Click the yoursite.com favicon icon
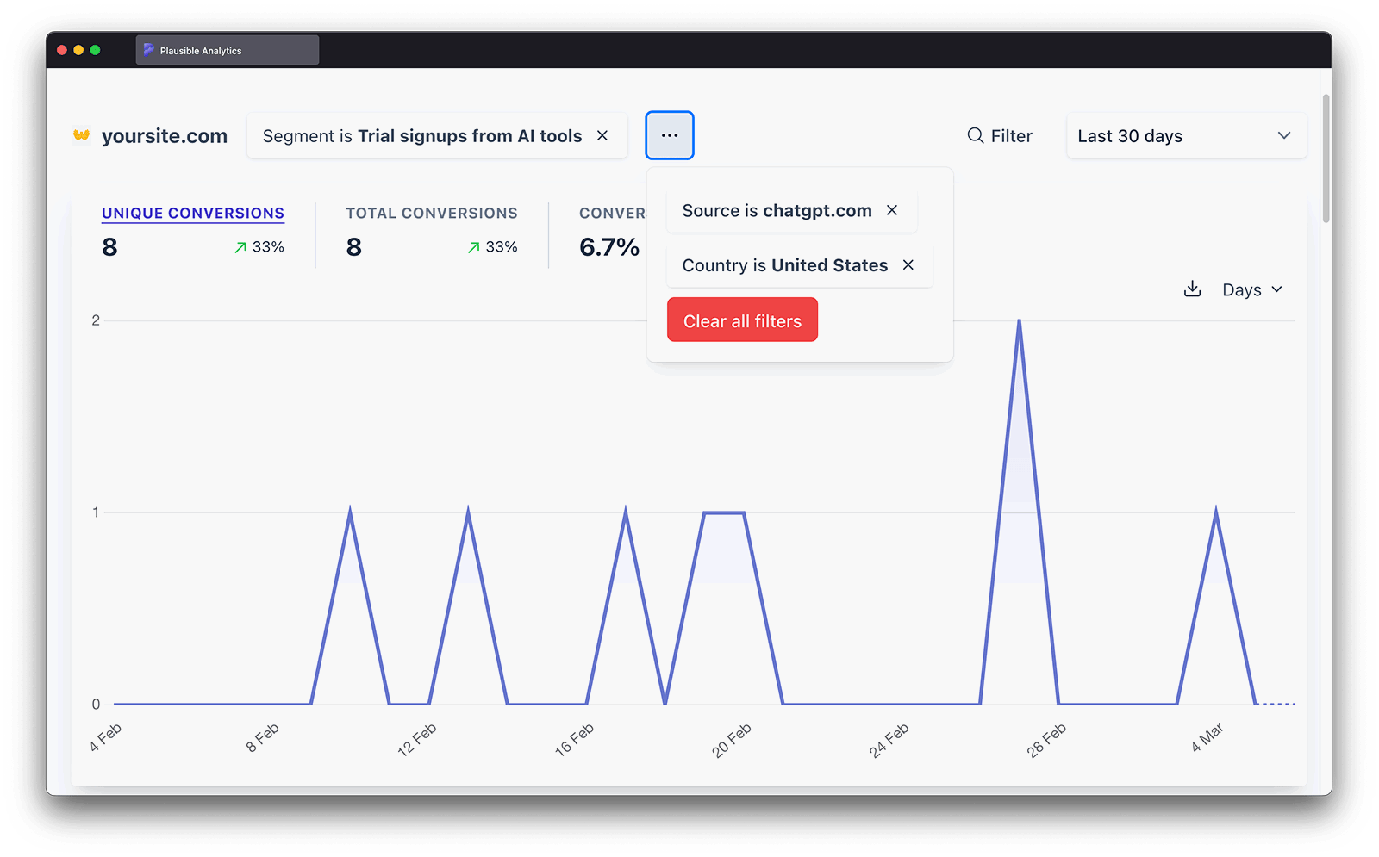The height and width of the screenshot is (857, 1379). (x=82, y=135)
